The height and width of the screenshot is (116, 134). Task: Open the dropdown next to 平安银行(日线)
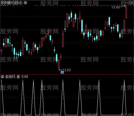[25, 3]
